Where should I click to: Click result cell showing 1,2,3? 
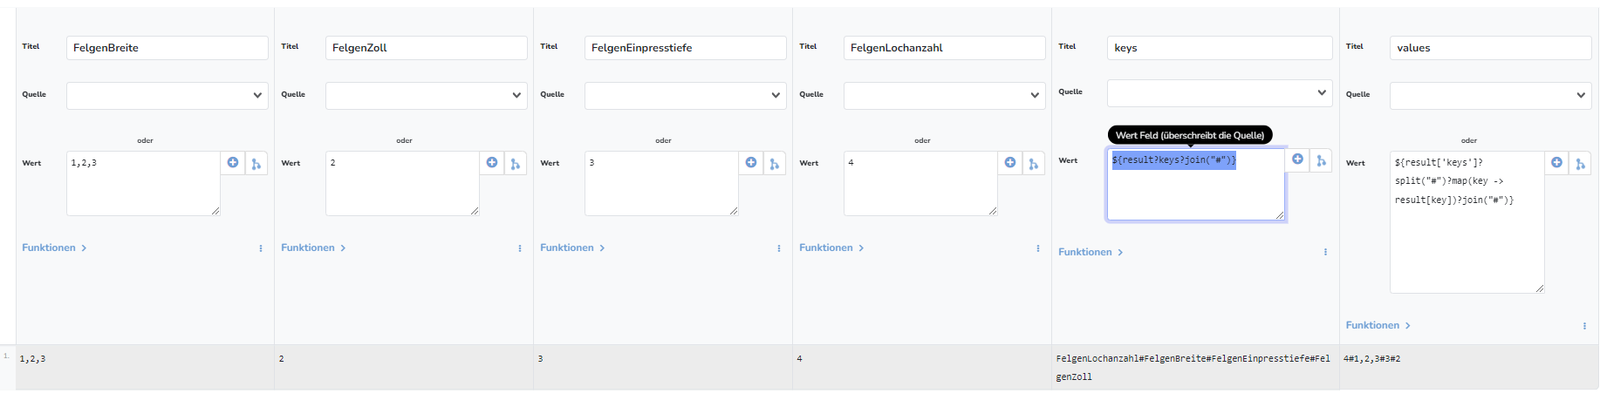click(145, 368)
